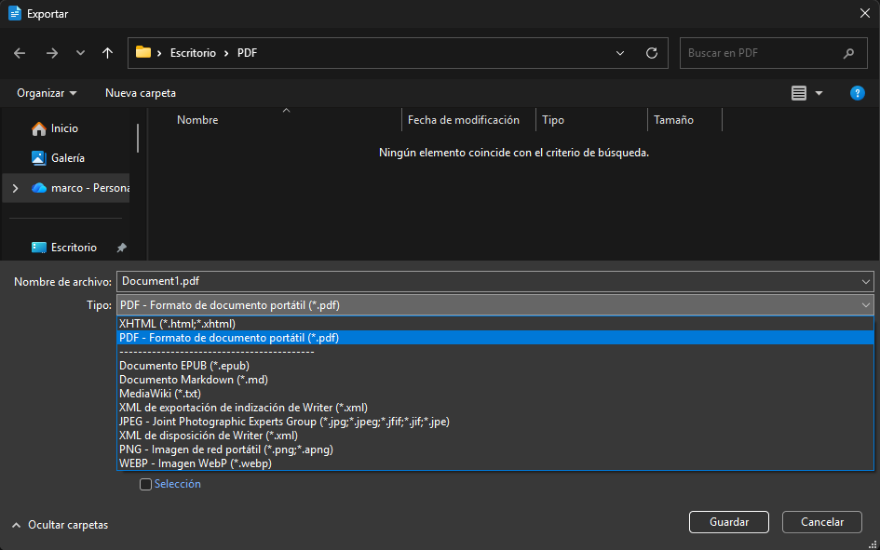The width and height of the screenshot is (880, 550).
Task: Expand the marco - Personal OneDrive node
Action: click(14, 188)
